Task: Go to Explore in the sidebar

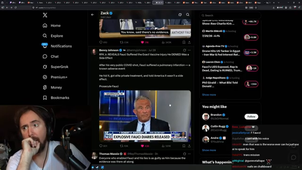Action: click(53, 36)
